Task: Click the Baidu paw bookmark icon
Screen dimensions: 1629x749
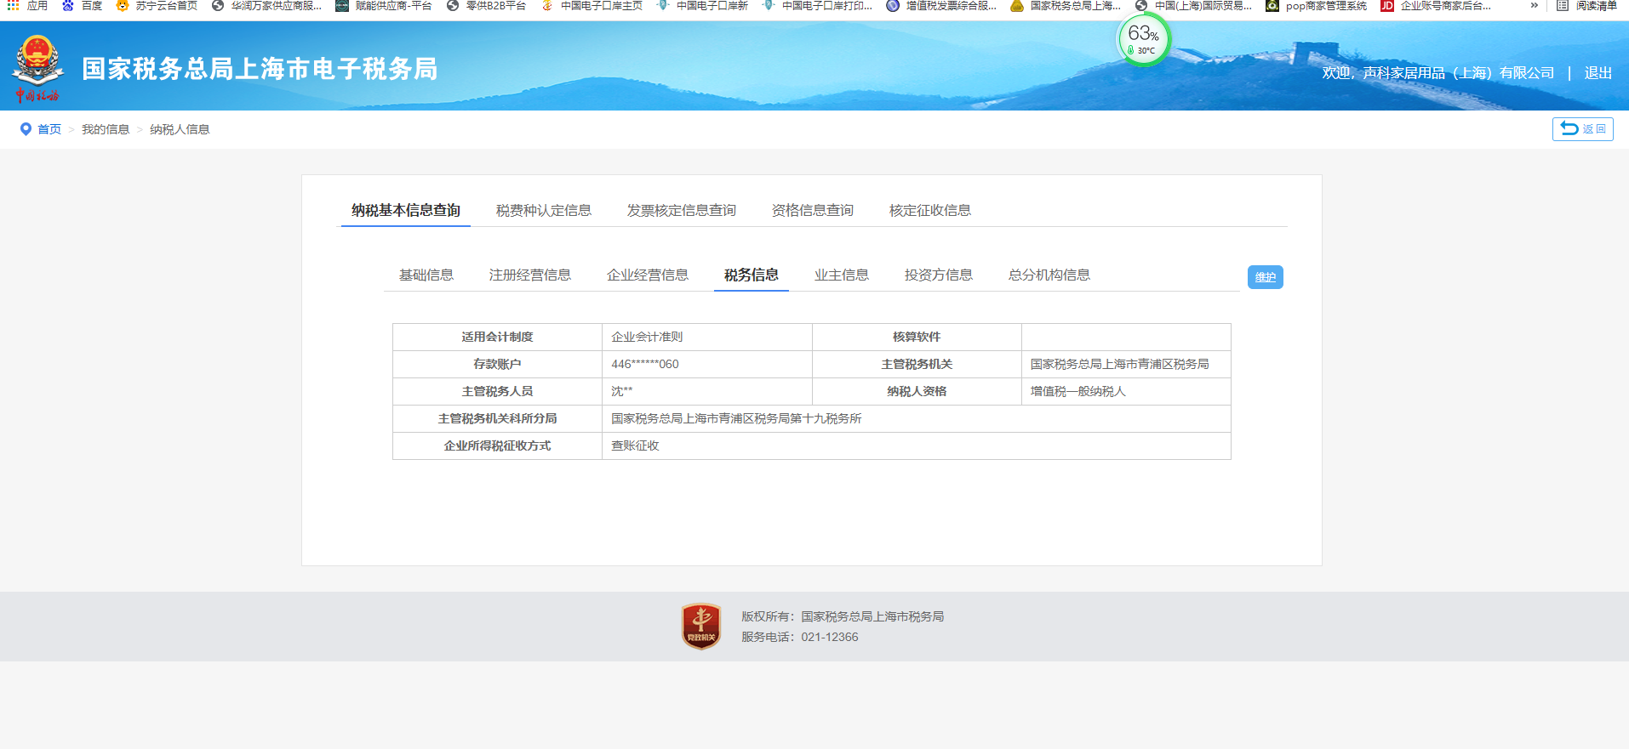Action: pos(68,6)
